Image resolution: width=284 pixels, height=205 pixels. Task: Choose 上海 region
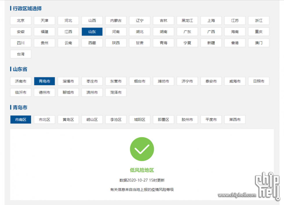point(211,20)
